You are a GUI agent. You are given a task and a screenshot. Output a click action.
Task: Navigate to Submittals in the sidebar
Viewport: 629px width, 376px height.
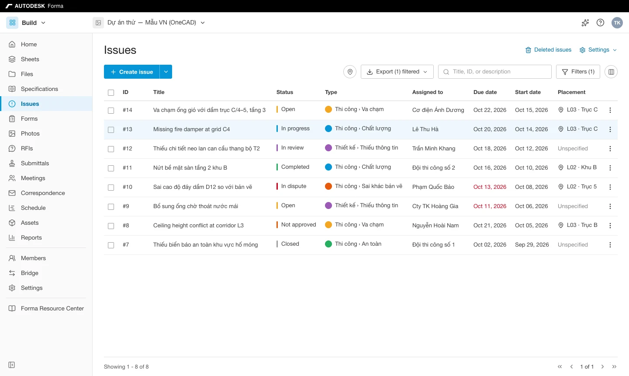[x=46, y=164]
